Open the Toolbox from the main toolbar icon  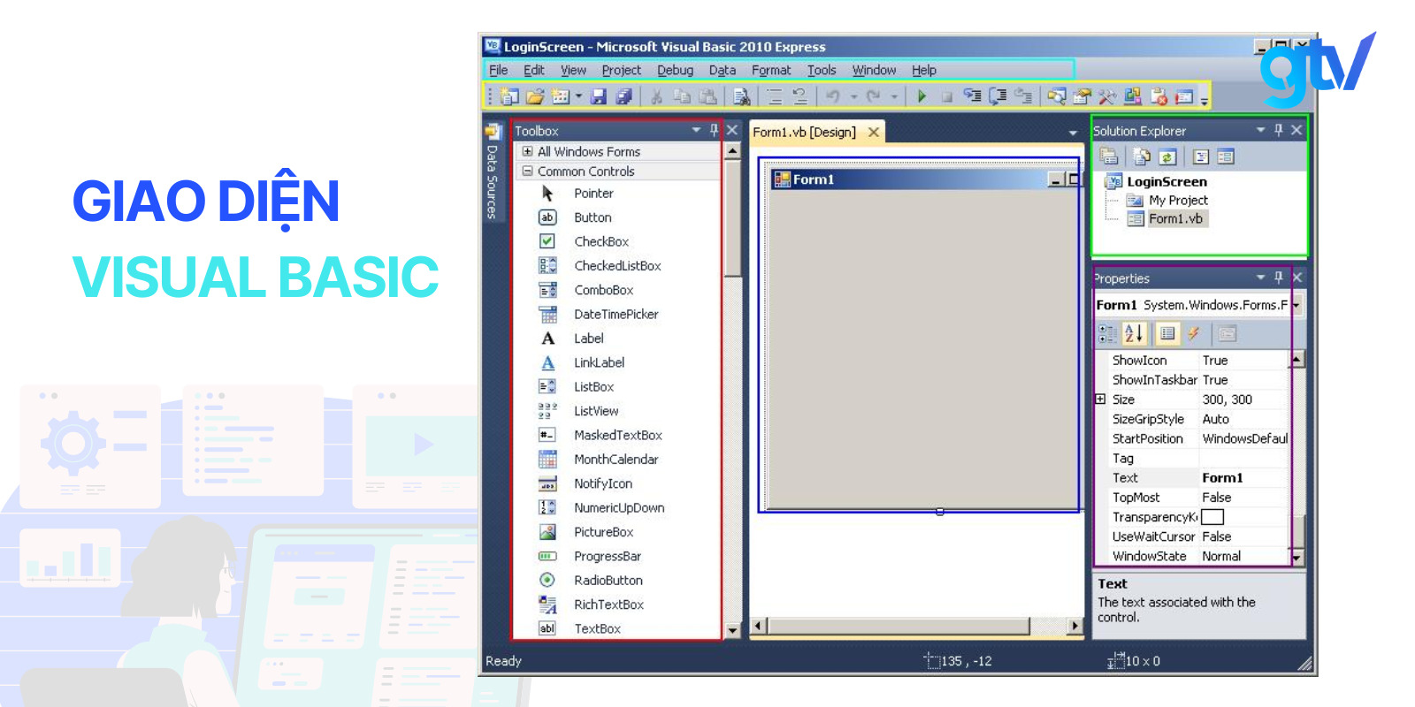click(x=1106, y=96)
